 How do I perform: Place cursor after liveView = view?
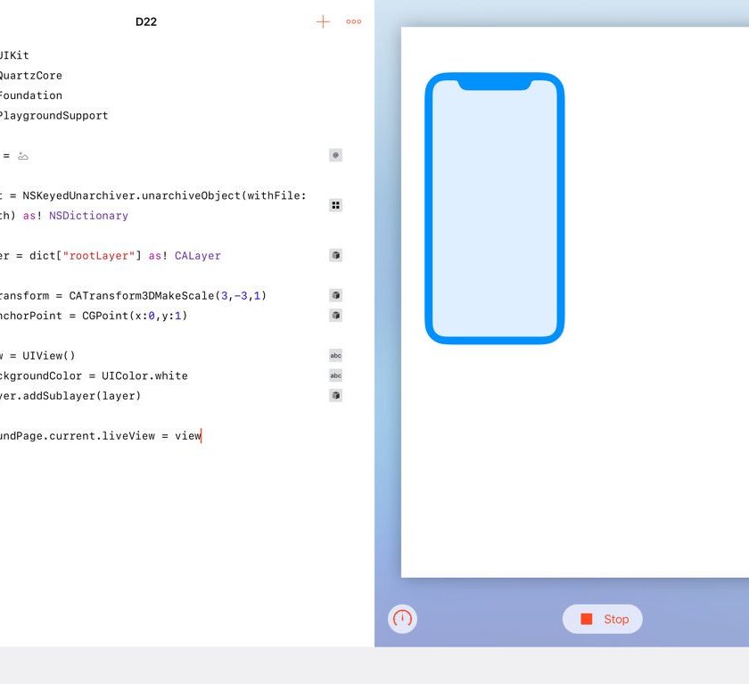pos(202,436)
